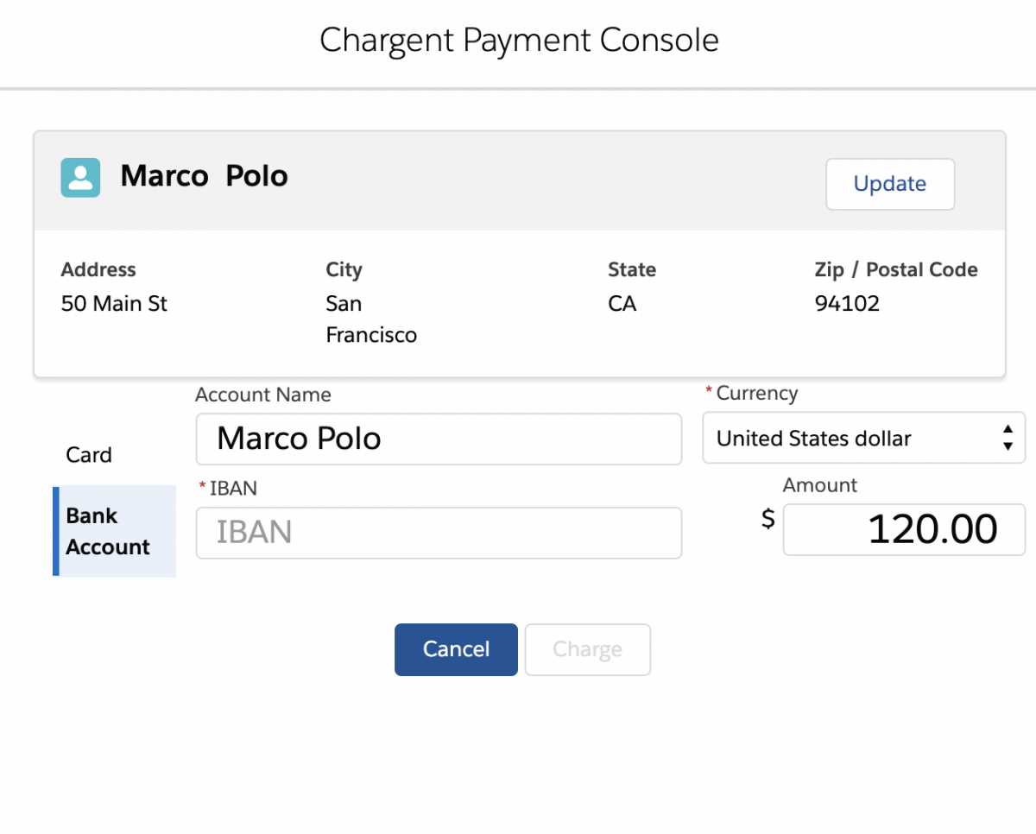
Task: Switch to the Card tab
Action: coord(89,455)
